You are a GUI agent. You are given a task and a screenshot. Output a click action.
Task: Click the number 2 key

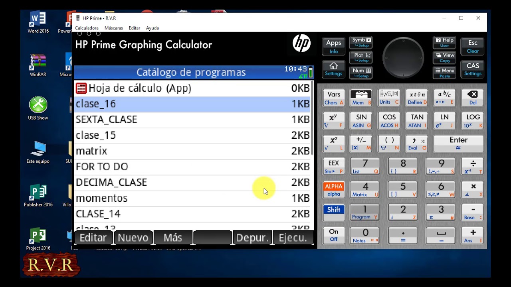tap(403, 213)
